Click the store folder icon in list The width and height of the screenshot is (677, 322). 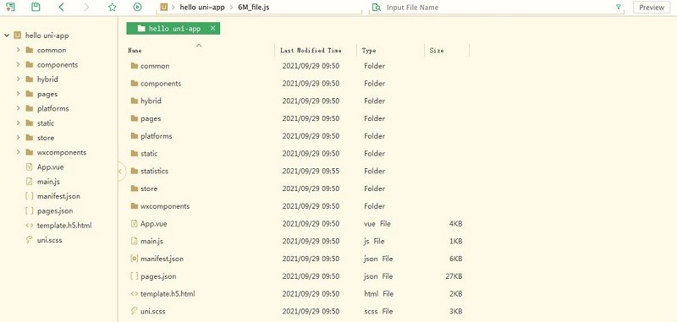[135, 188]
